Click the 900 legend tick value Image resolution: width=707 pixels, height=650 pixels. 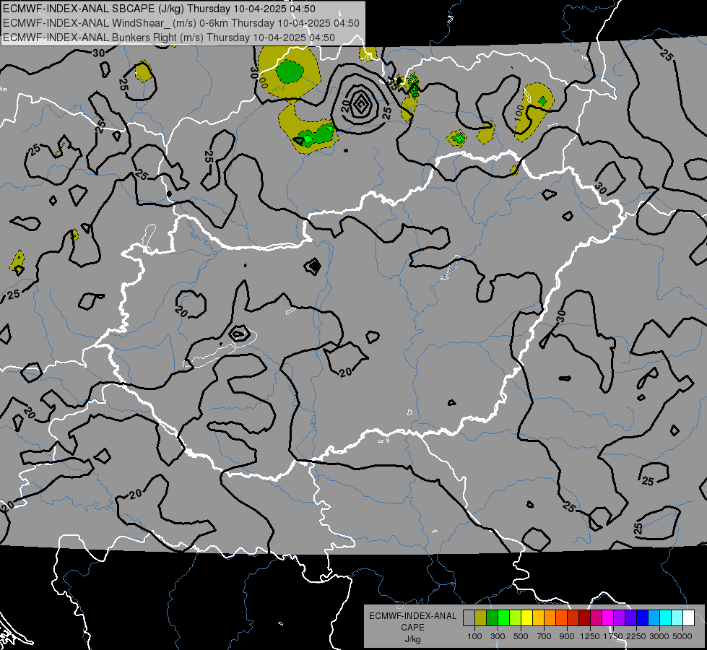click(567, 636)
